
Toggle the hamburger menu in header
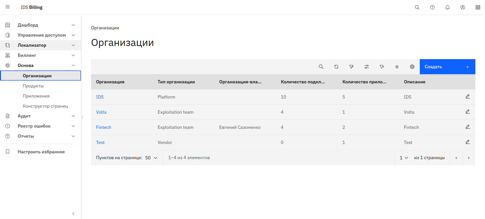[8, 7]
